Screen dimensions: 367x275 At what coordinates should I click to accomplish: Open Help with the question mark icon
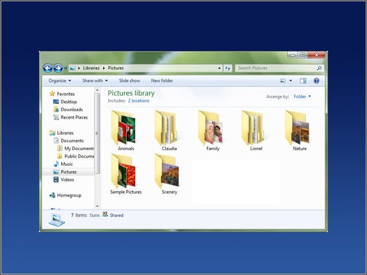(x=316, y=81)
